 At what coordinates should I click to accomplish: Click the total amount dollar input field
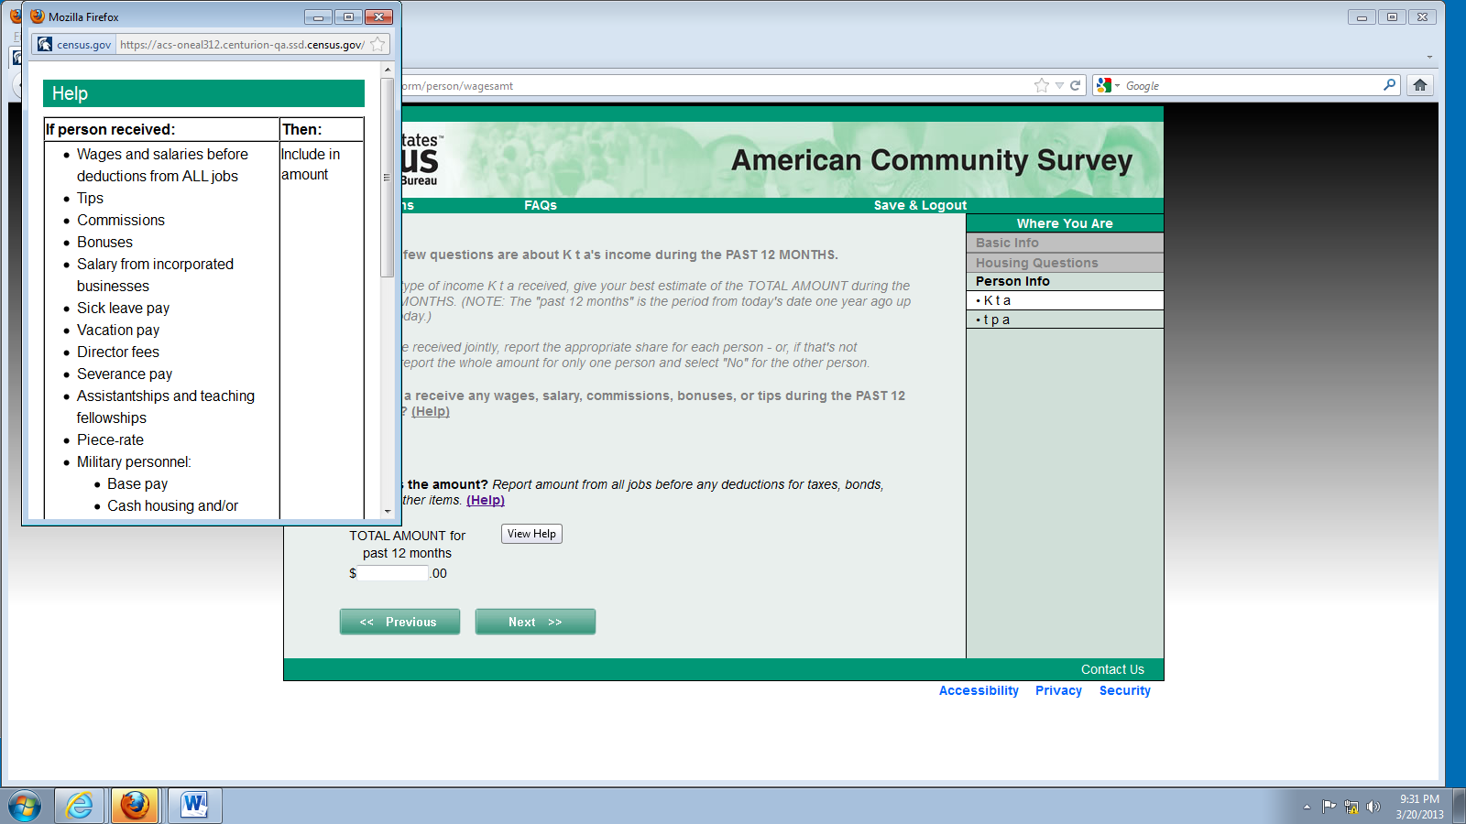(x=393, y=573)
